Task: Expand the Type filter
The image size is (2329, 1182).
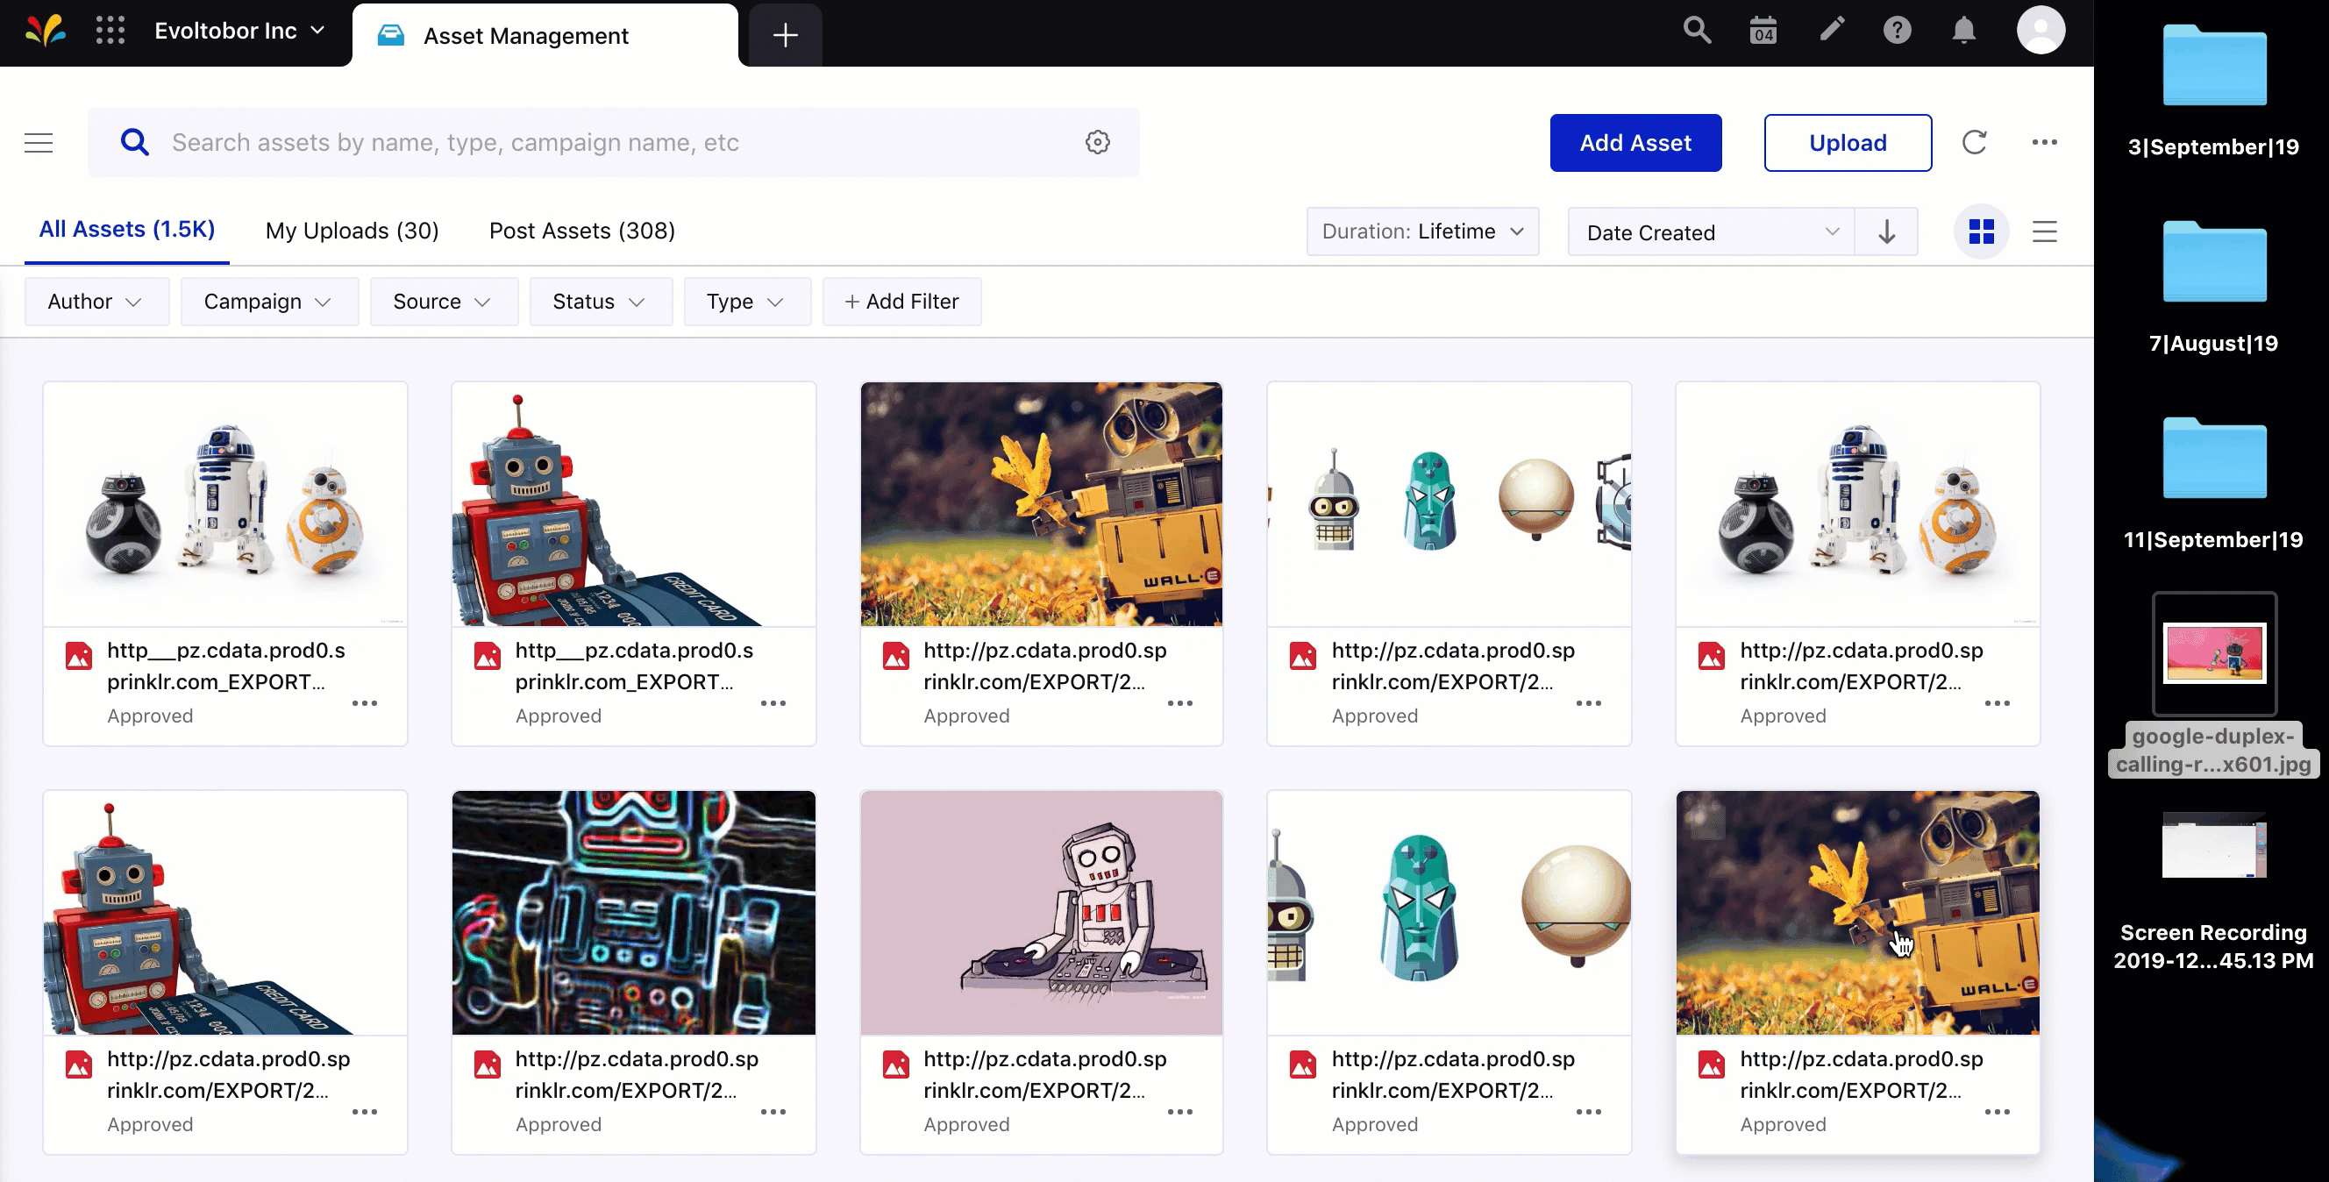Action: pyautogui.click(x=746, y=301)
